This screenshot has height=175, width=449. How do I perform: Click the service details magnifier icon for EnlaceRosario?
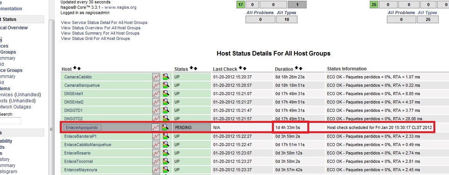click(x=166, y=153)
